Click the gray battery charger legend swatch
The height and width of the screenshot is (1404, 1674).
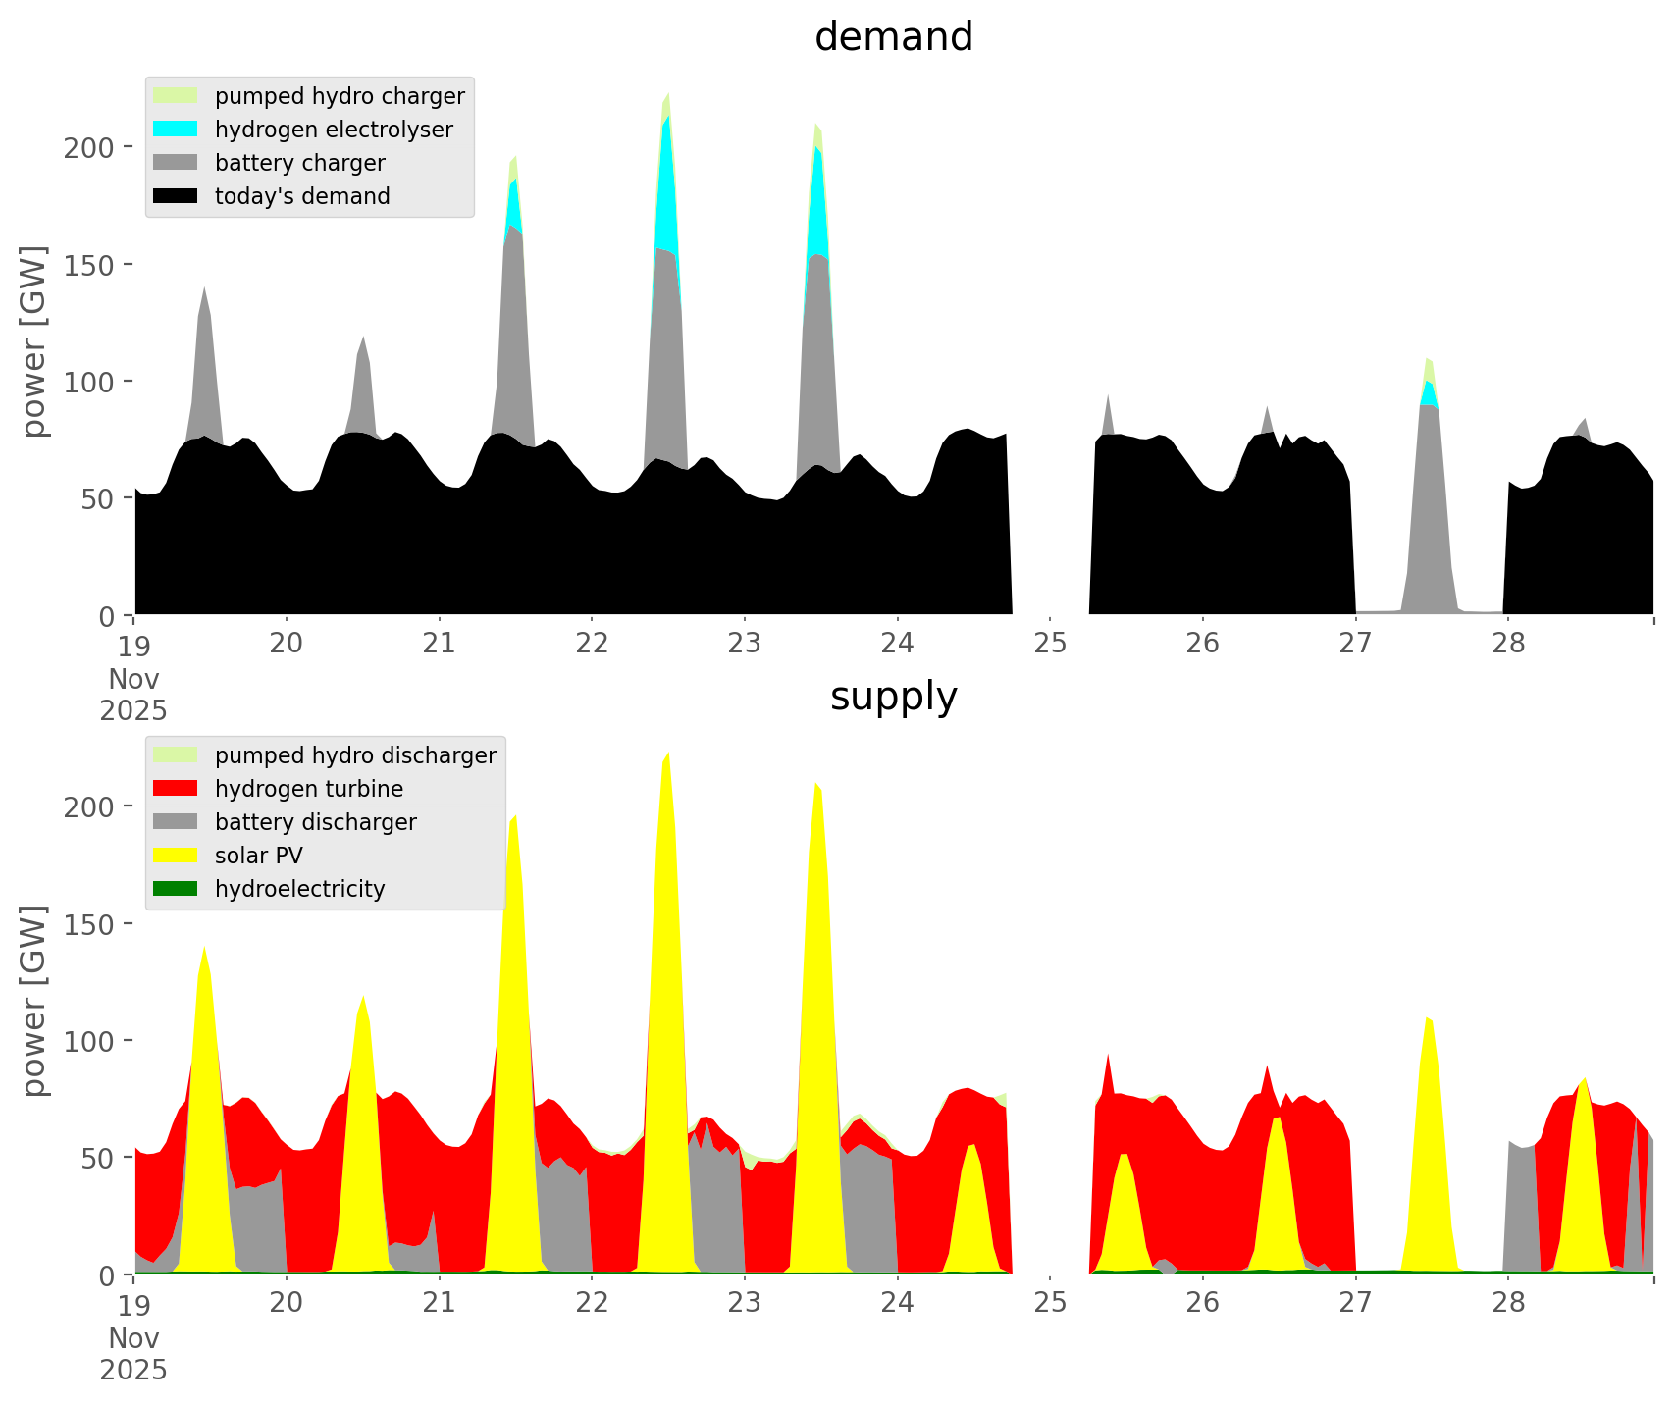pyautogui.click(x=176, y=163)
